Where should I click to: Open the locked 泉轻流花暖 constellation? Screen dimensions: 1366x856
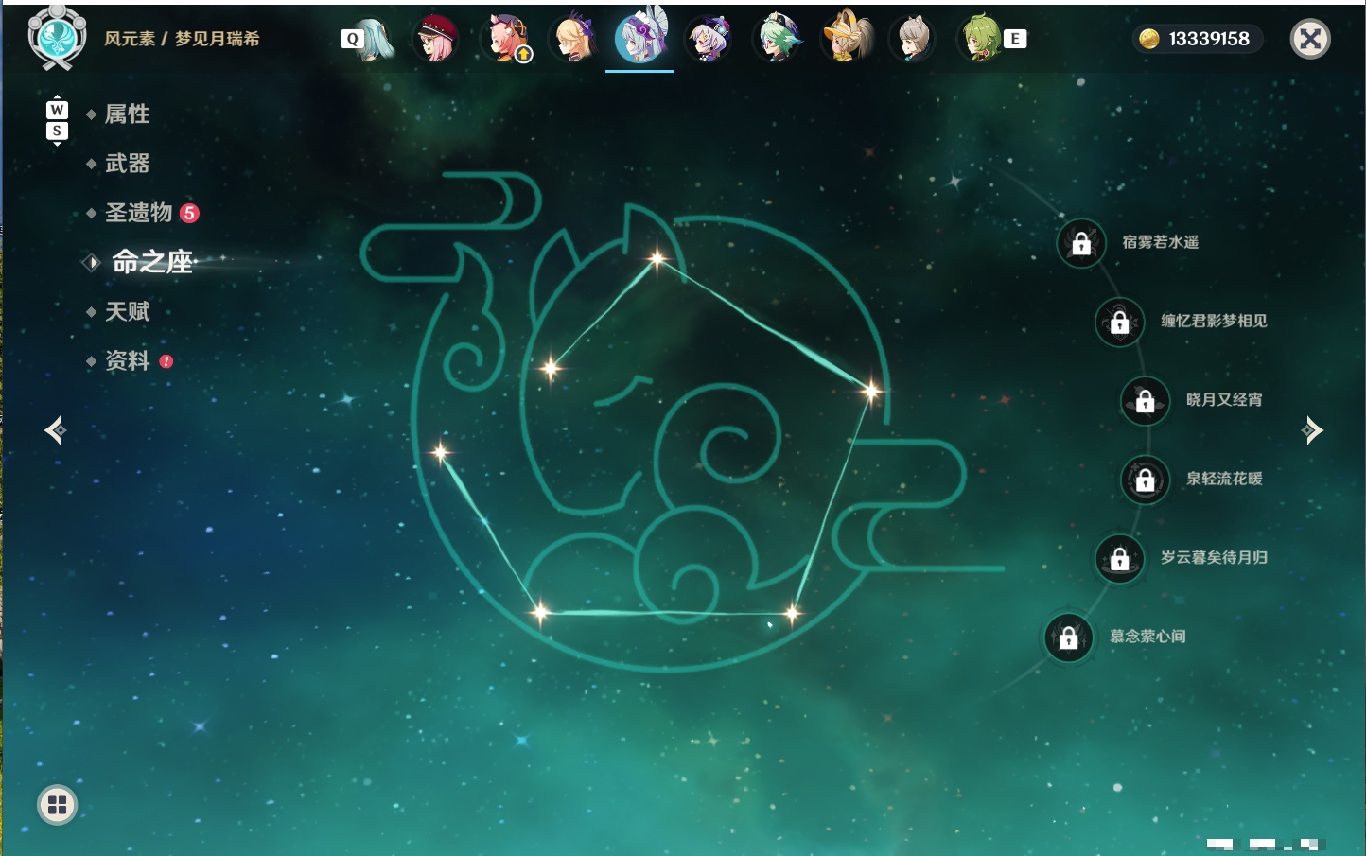point(1146,480)
